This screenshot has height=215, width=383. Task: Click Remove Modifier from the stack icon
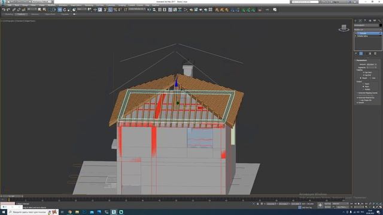point(370,54)
